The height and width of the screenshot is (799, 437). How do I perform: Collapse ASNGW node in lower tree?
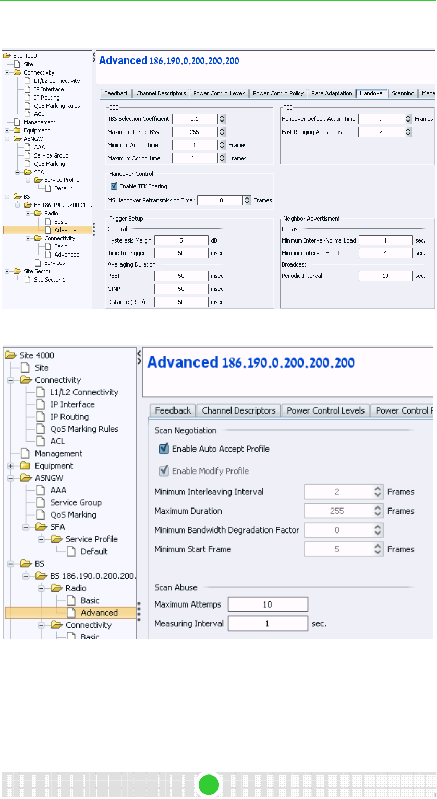pos(10,478)
